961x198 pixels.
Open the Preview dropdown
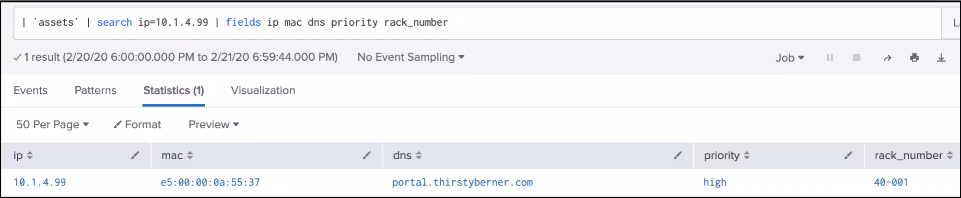pyautogui.click(x=213, y=124)
